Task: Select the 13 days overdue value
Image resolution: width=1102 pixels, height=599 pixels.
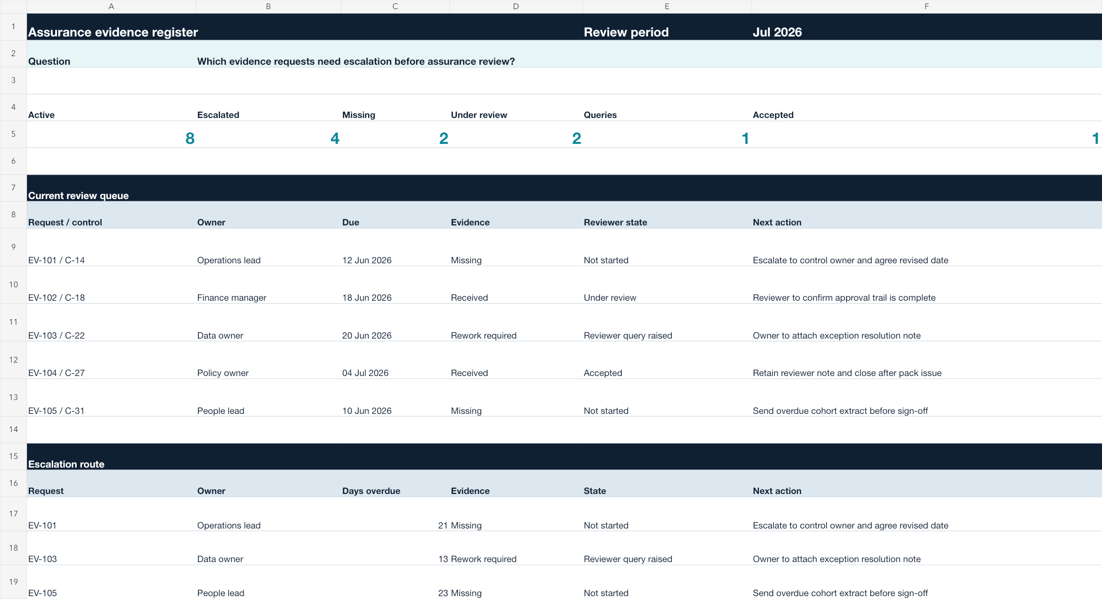Action: click(x=395, y=548)
